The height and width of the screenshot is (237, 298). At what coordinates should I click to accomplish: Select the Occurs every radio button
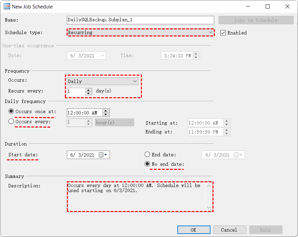[x=11, y=122]
